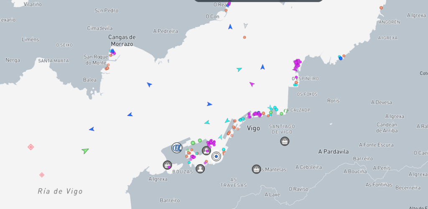This screenshot has height=209, width=428.
Task: Open the worker icon overlapped by a magenta dot
Action: [206, 150]
